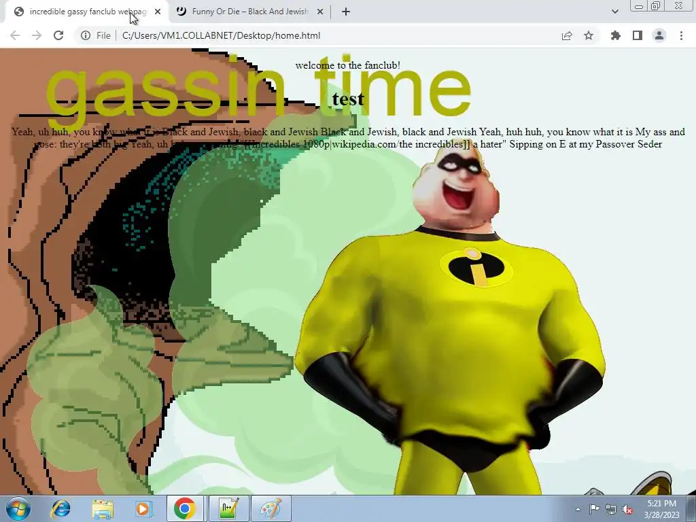This screenshot has height=522, width=696.
Task: Show hidden tray icons arrow
Action: click(578, 509)
